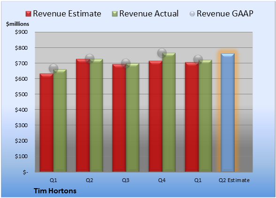Click the '$600' y-axis label

[x=21, y=79]
